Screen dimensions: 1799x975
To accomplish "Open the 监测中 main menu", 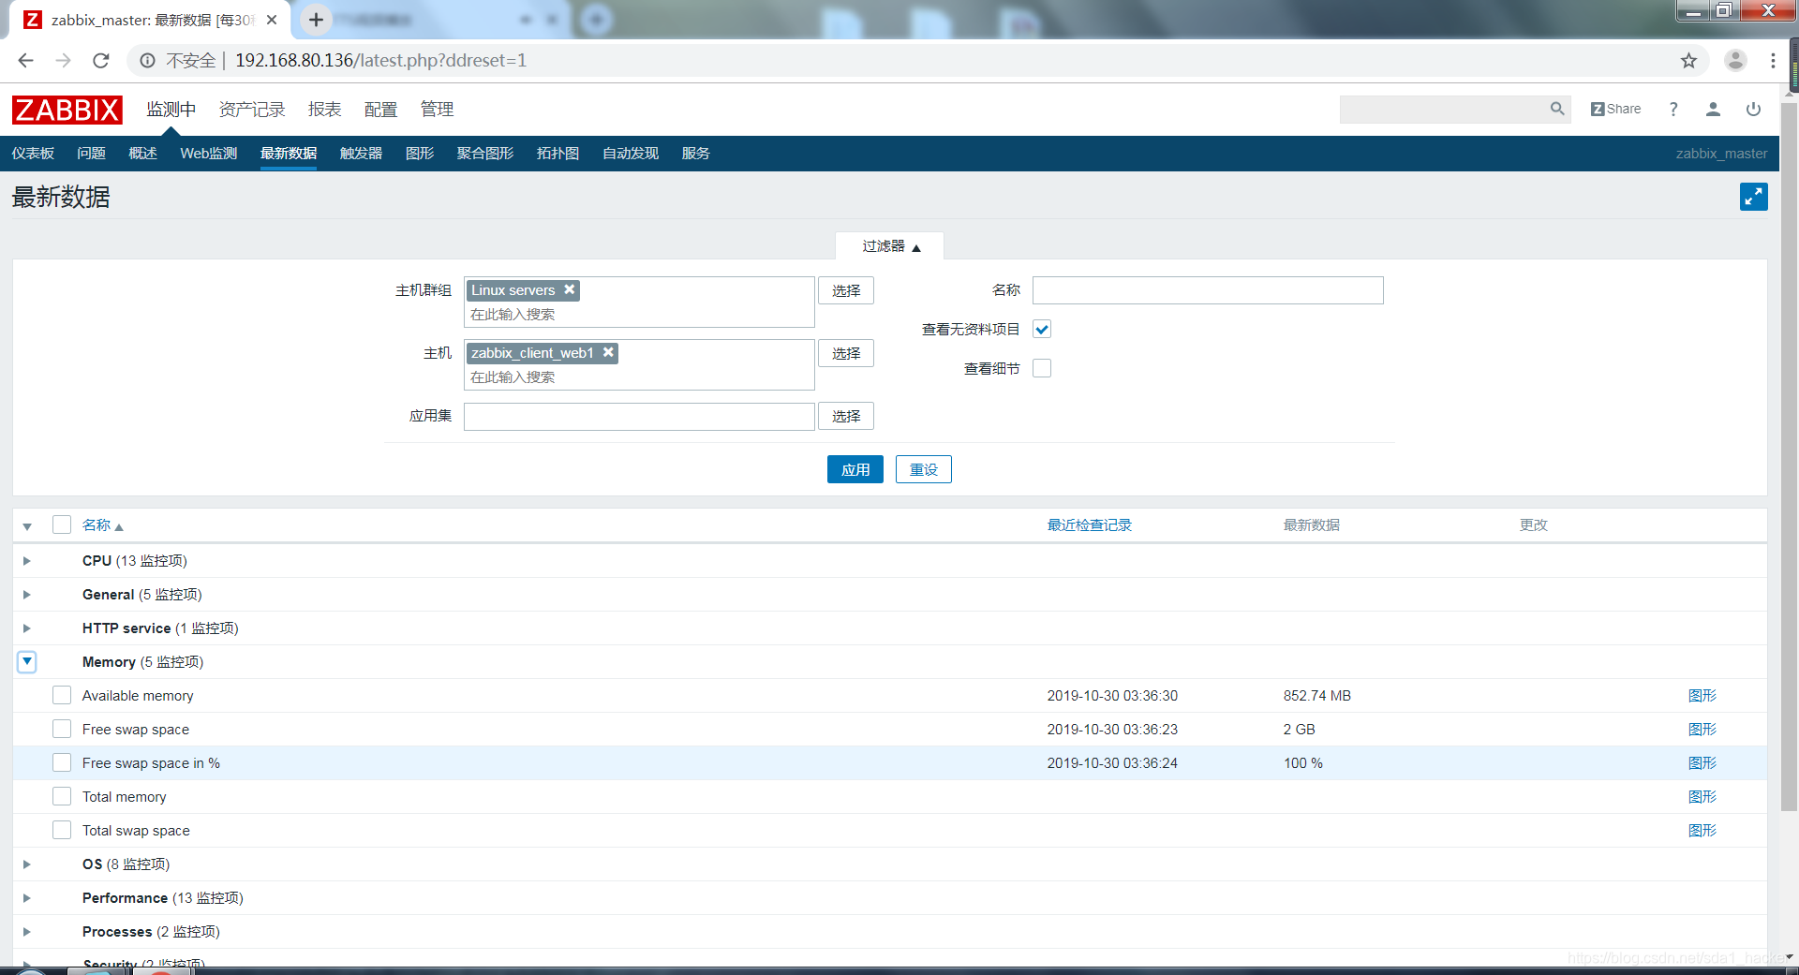I will coord(171,110).
